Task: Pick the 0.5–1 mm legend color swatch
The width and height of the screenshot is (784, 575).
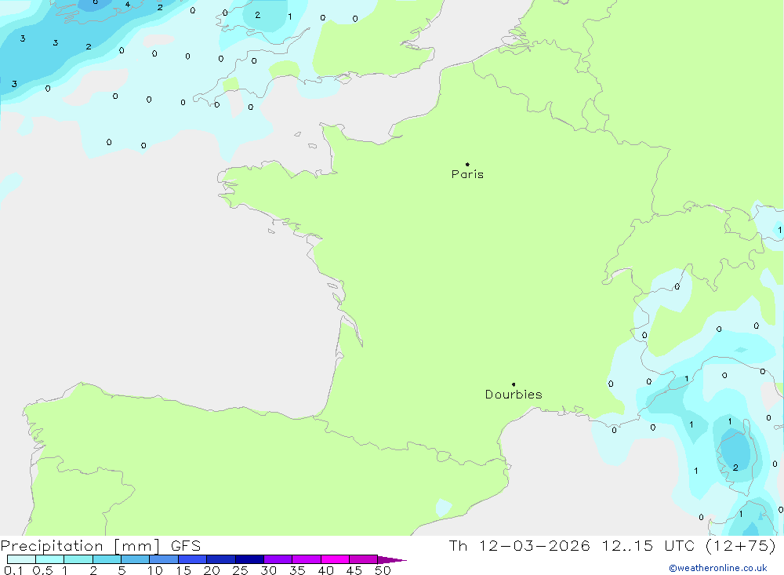Action: [49, 559]
